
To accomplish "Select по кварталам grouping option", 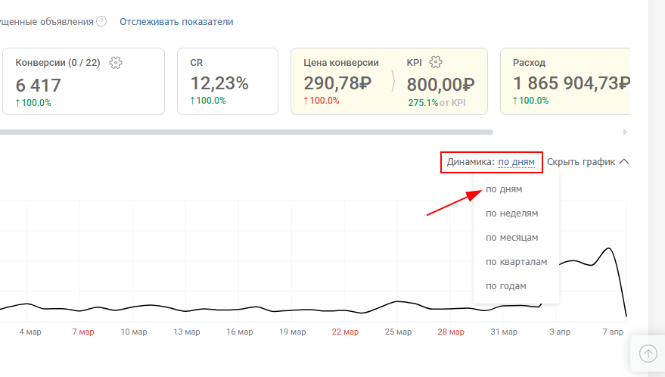I will pyautogui.click(x=516, y=262).
